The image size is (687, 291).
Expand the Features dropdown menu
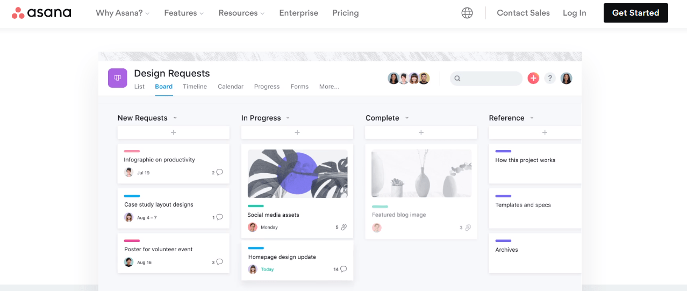[184, 13]
